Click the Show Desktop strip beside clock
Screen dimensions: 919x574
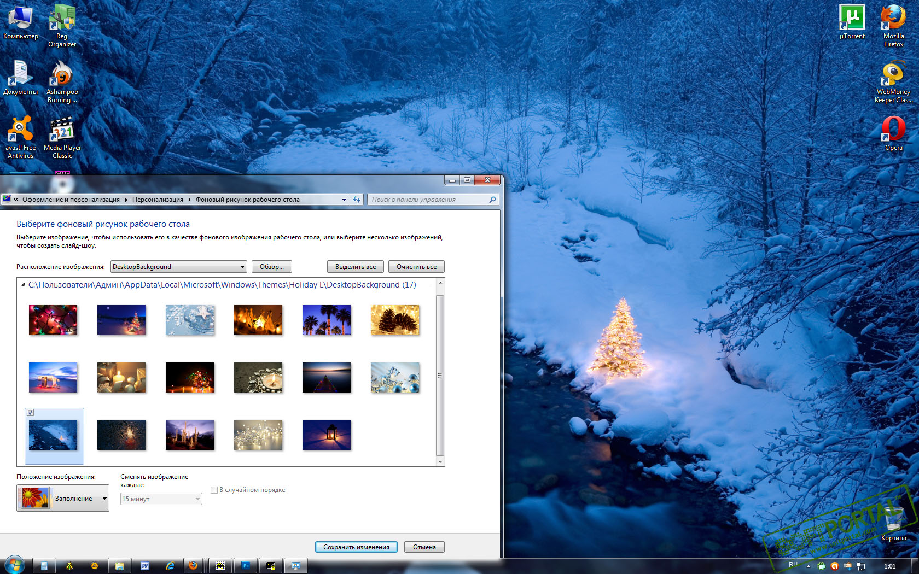pyautogui.click(x=915, y=566)
